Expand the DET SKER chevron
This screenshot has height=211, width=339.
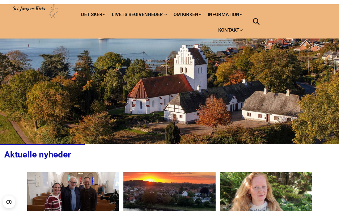coord(104,15)
